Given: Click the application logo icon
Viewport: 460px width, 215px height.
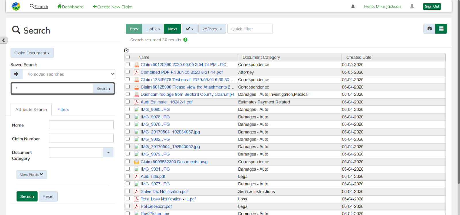Looking at the screenshot, I should [16, 6].
